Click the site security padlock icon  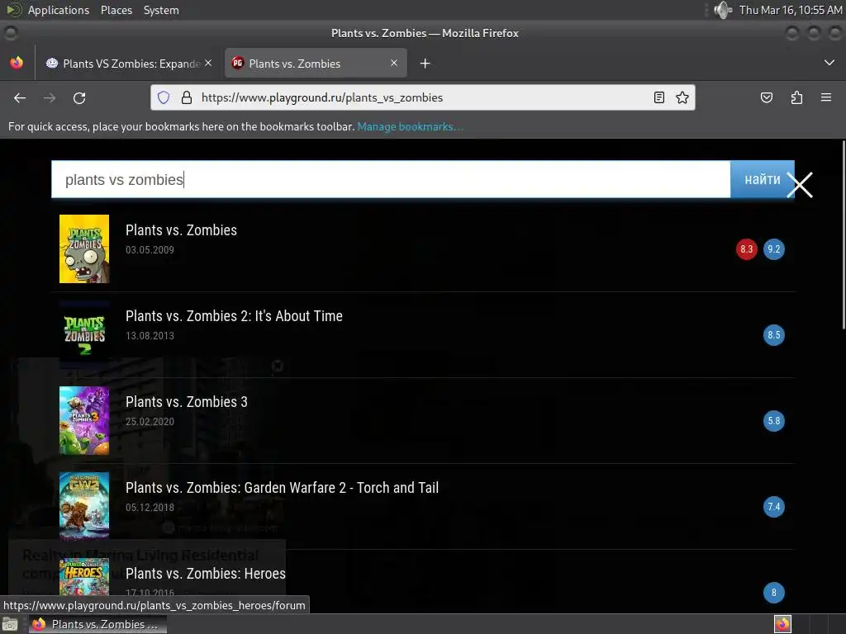(x=187, y=97)
